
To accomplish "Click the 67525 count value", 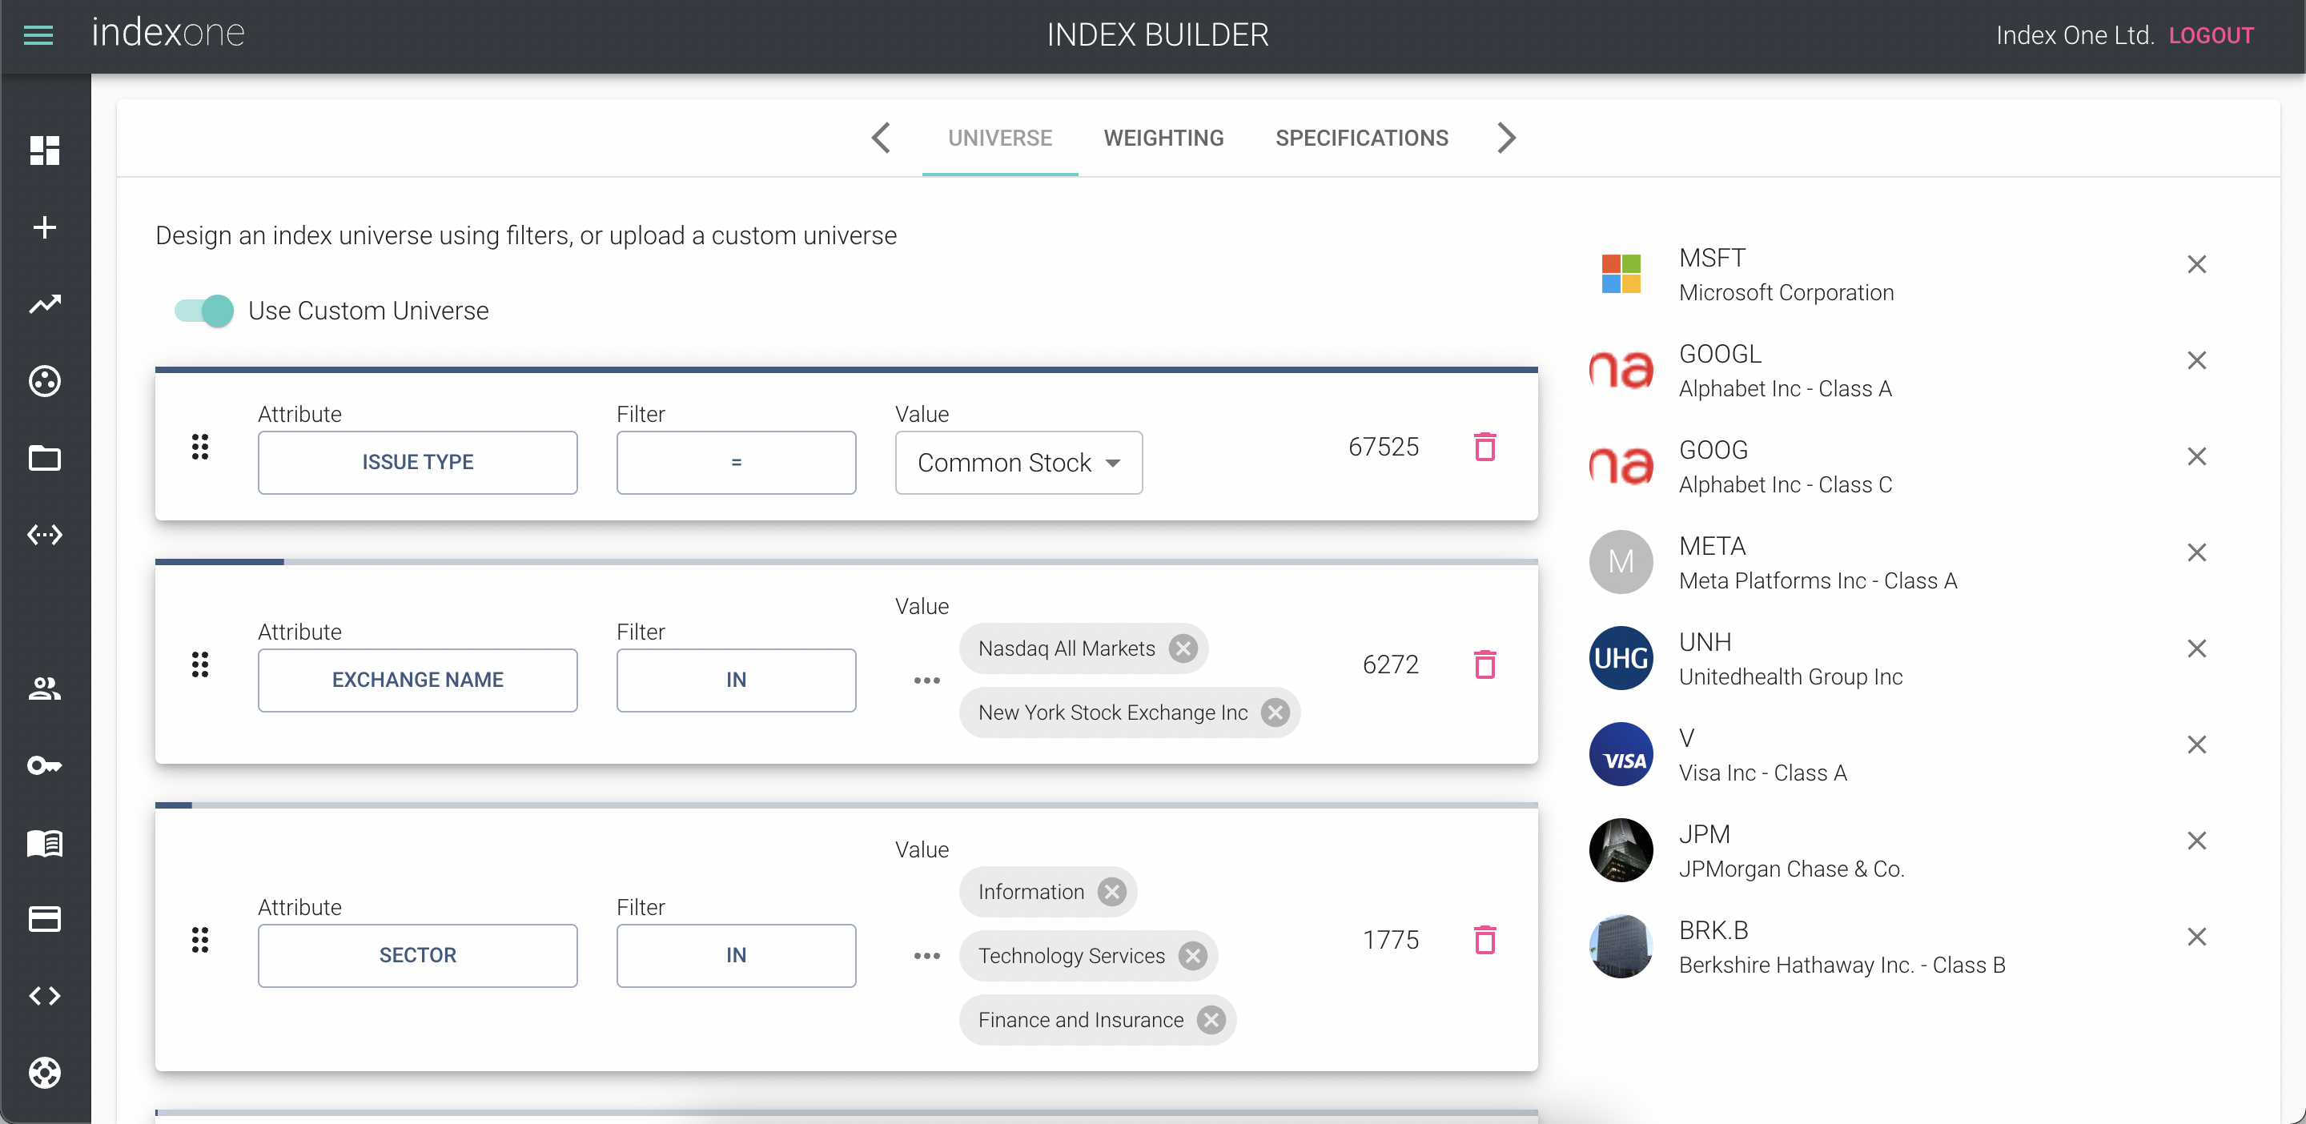I will click(x=1383, y=447).
